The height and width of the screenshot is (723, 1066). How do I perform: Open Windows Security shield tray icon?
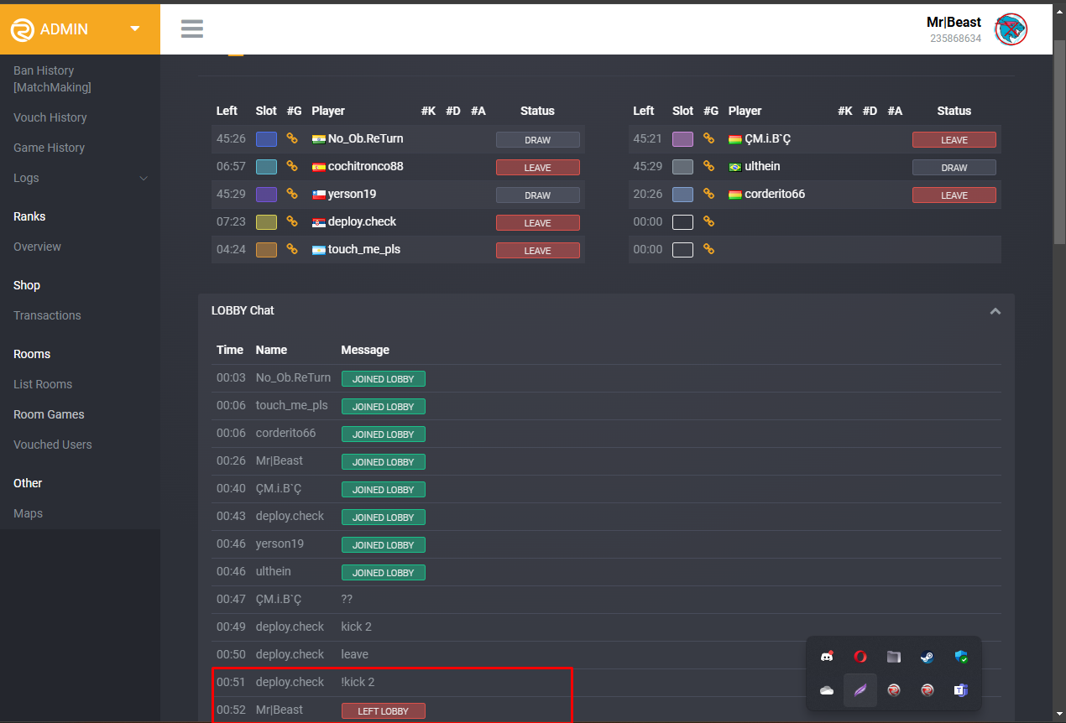961,657
